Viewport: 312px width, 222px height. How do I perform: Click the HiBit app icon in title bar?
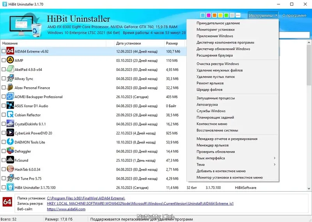(x=4, y=4)
